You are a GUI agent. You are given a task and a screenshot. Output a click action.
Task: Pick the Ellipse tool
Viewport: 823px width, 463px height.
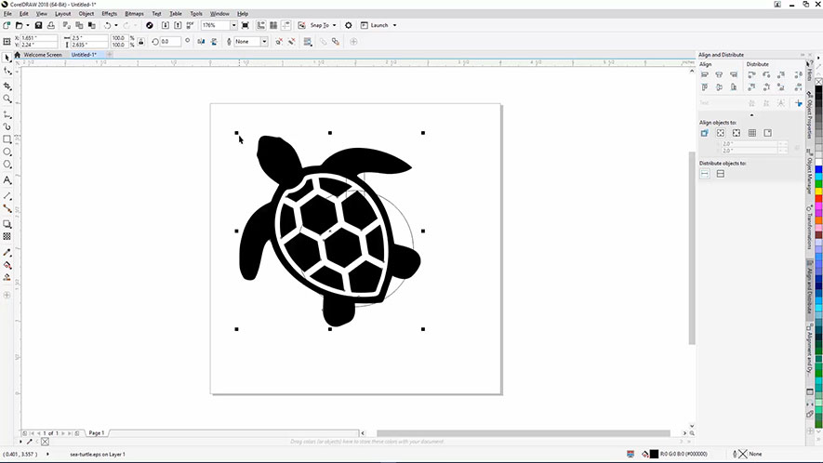click(x=7, y=152)
